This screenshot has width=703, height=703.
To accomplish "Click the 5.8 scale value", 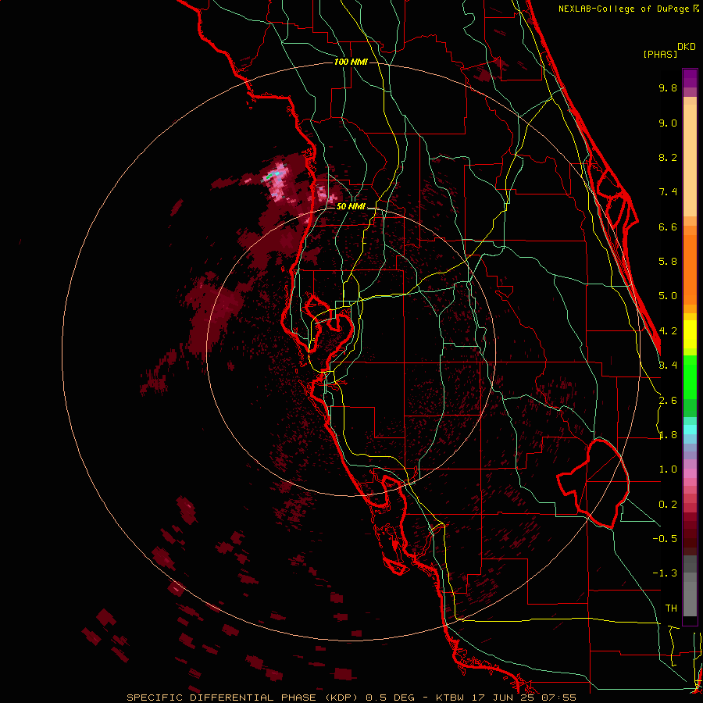I will click(668, 262).
